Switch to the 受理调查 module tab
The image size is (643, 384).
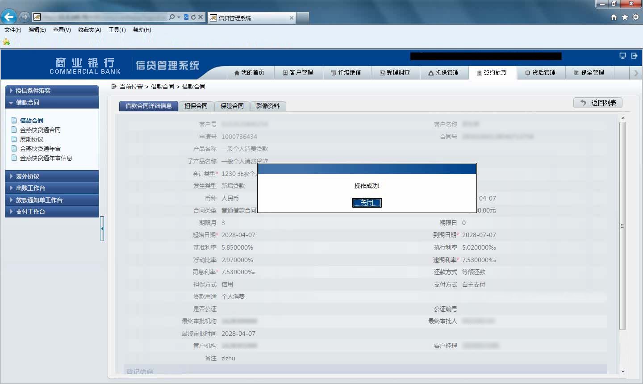pyautogui.click(x=396, y=73)
